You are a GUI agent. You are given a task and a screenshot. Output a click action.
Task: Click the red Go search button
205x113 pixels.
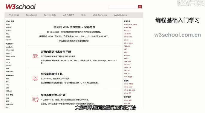click(140, 7)
